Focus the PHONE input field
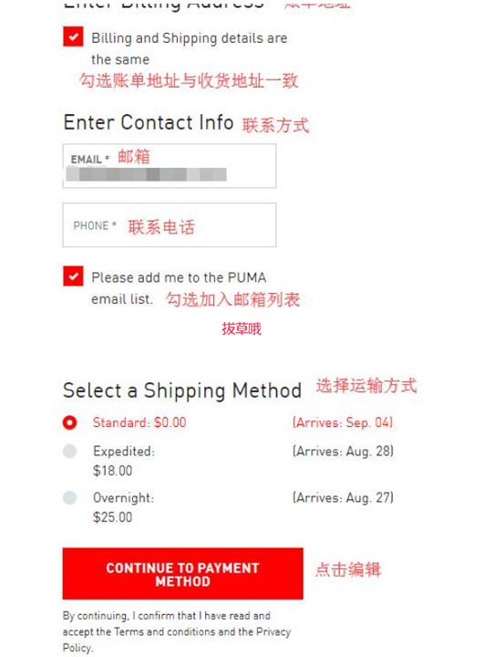The width and height of the screenshot is (483, 657). pyautogui.click(x=170, y=225)
